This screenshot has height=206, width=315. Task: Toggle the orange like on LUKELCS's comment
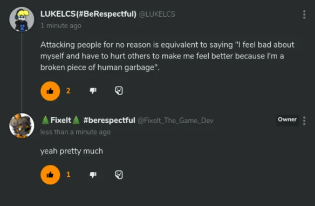(x=50, y=91)
